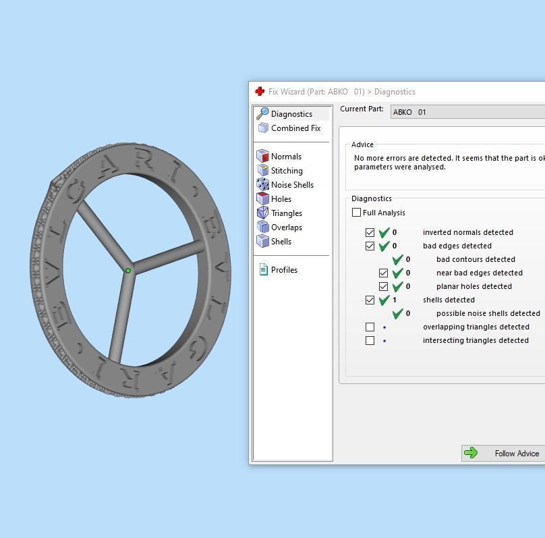Go to the Overlaps fix page
545x538 pixels.
(287, 227)
